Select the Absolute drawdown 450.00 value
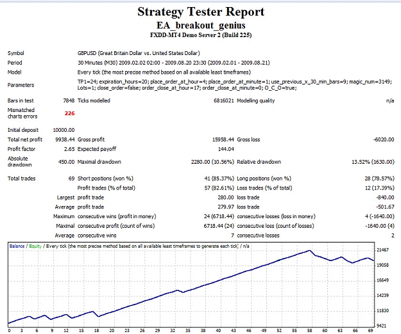The image size is (401, 334). [x=66, y=162]
